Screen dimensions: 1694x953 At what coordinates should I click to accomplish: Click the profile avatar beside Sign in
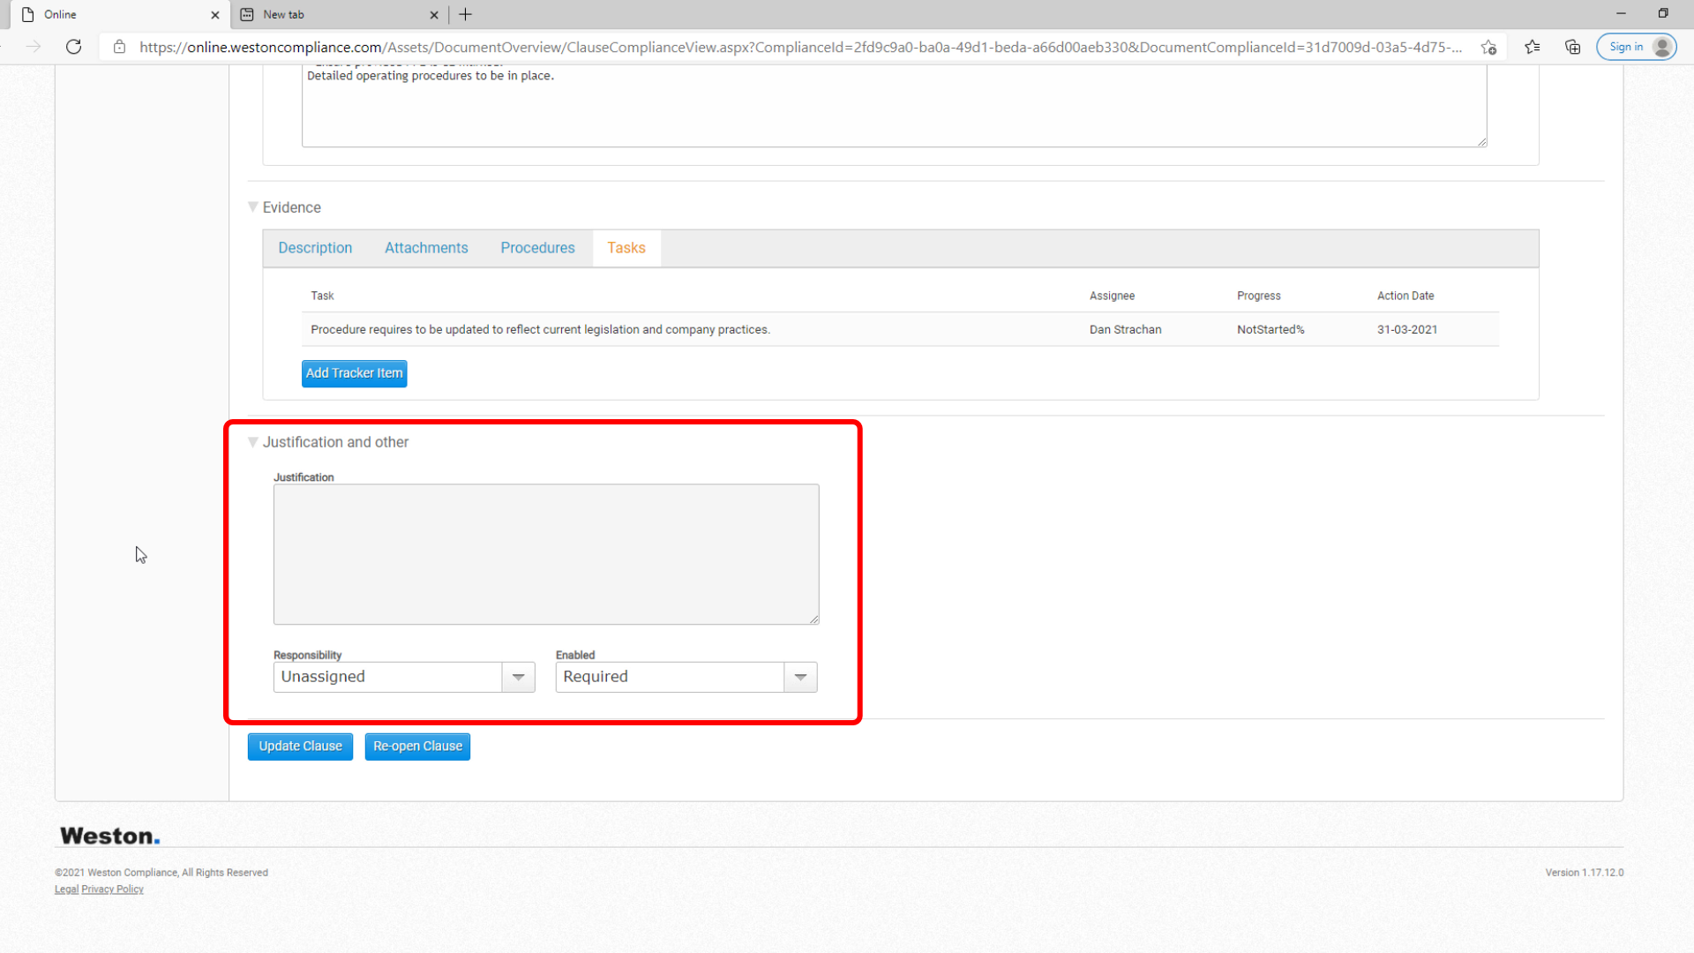(1662, 47)
